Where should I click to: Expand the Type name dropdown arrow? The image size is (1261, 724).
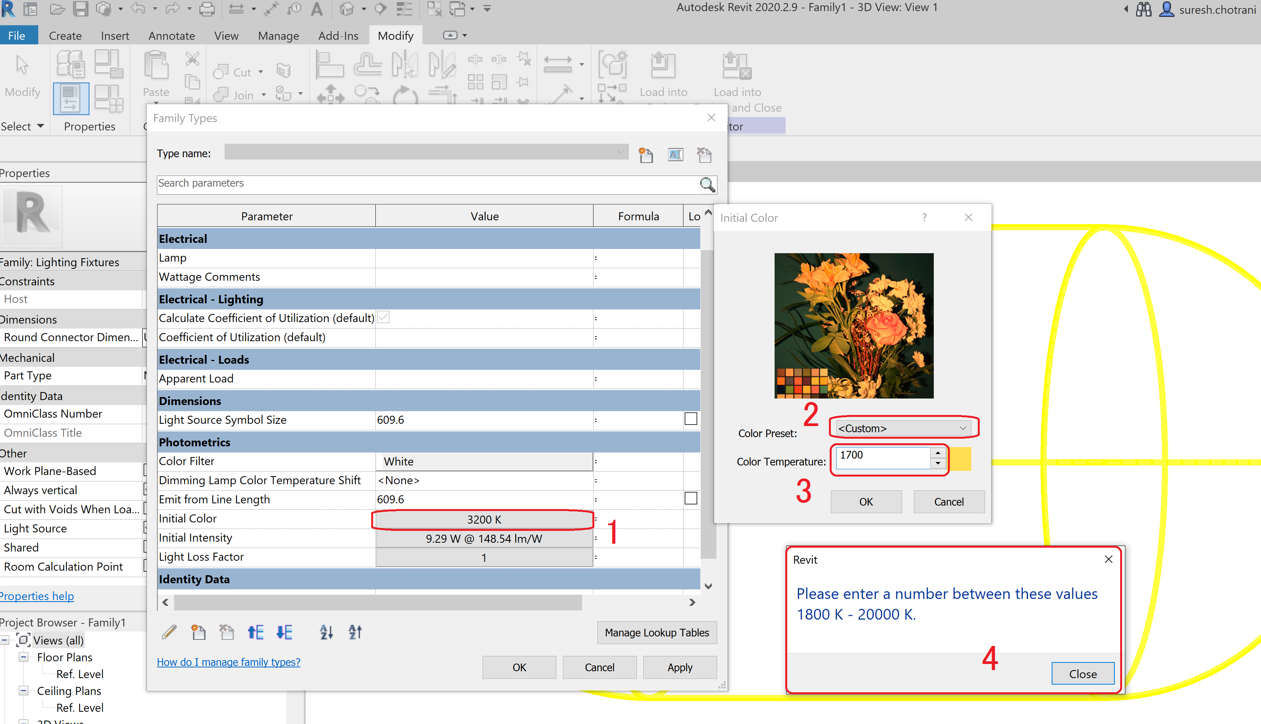(620, 152)
